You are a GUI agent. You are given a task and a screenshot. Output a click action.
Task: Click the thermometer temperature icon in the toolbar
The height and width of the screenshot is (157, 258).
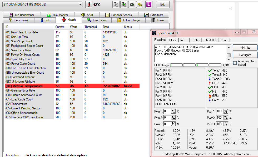pos(89,4)
